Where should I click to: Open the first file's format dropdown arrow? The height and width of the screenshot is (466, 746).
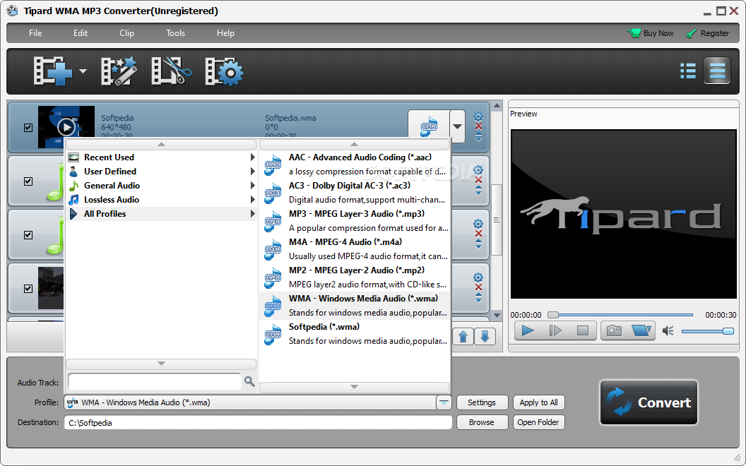457,126
